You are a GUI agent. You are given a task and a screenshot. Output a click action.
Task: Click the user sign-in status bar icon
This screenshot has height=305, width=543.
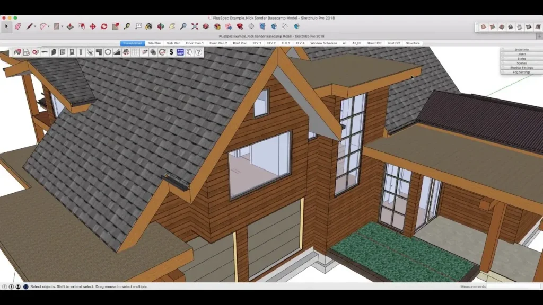[x=18, y=286]
